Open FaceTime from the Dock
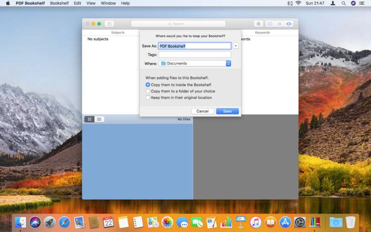 (x=197, y=222)
